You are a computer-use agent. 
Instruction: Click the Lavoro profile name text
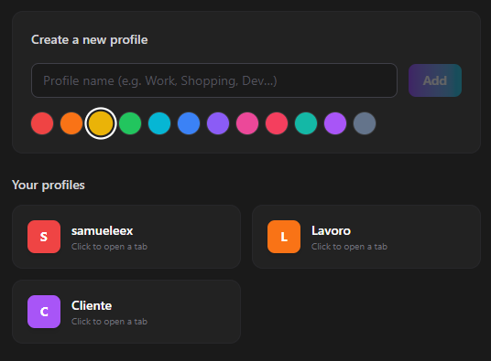point(331,231)
